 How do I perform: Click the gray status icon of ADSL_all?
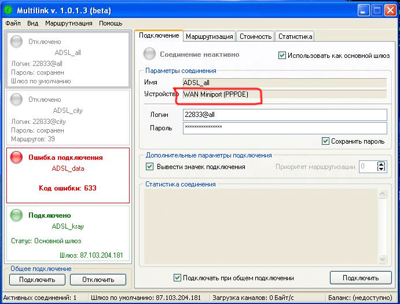click(x=17, y=42)
